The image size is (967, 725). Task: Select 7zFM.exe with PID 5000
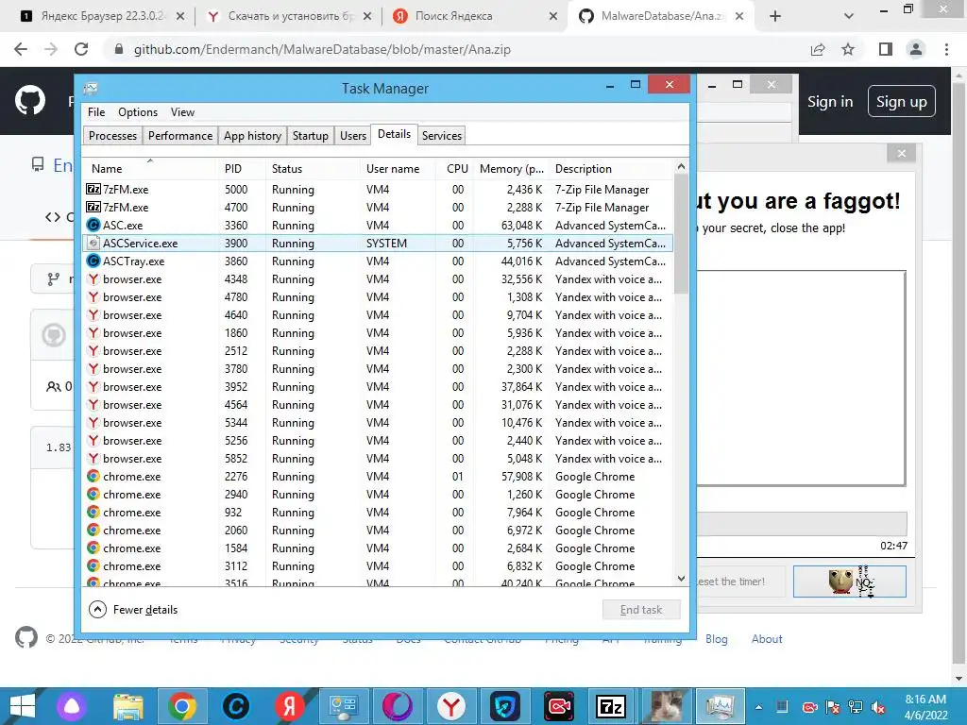tap(378, 189)
